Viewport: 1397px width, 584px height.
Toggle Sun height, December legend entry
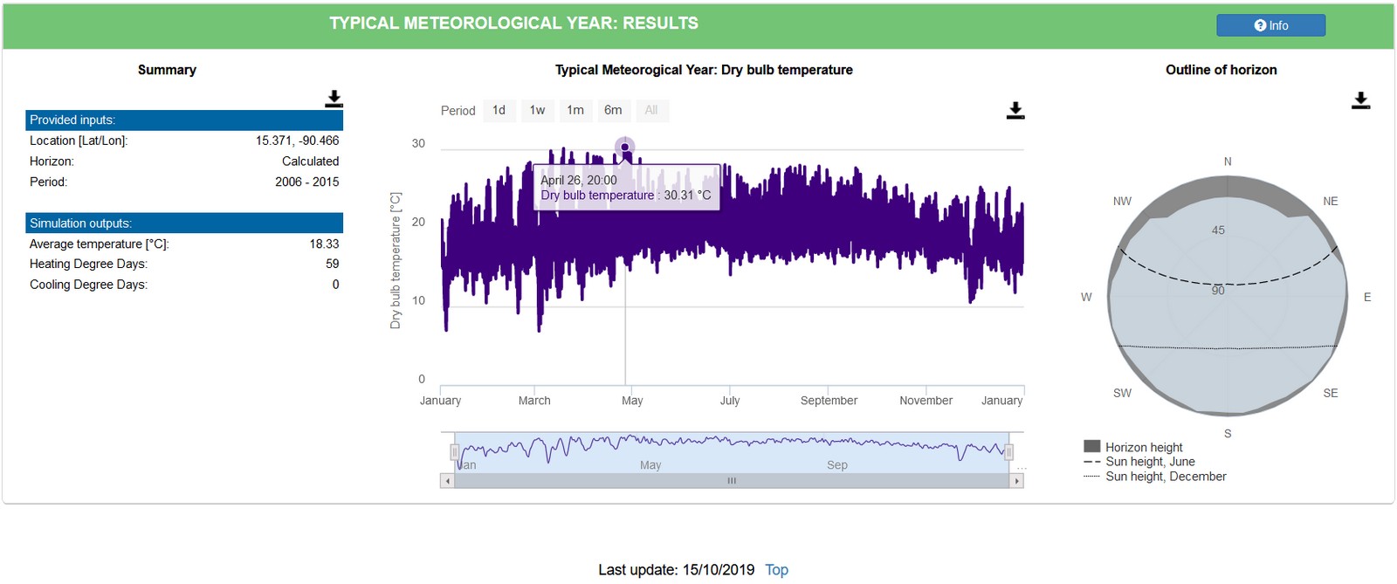pyautogui.click(x=1155, y=477)
